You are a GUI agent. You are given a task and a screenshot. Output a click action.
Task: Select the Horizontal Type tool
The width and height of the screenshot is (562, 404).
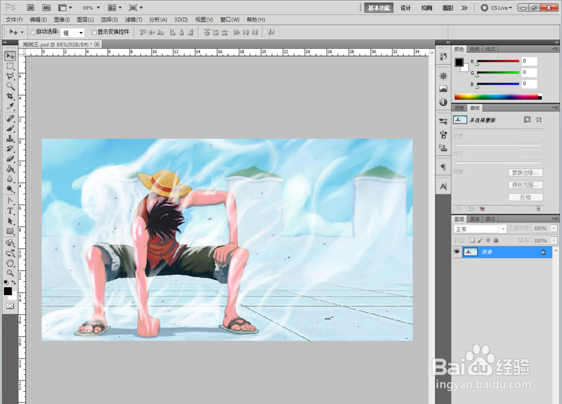click(x=10, y=211)
